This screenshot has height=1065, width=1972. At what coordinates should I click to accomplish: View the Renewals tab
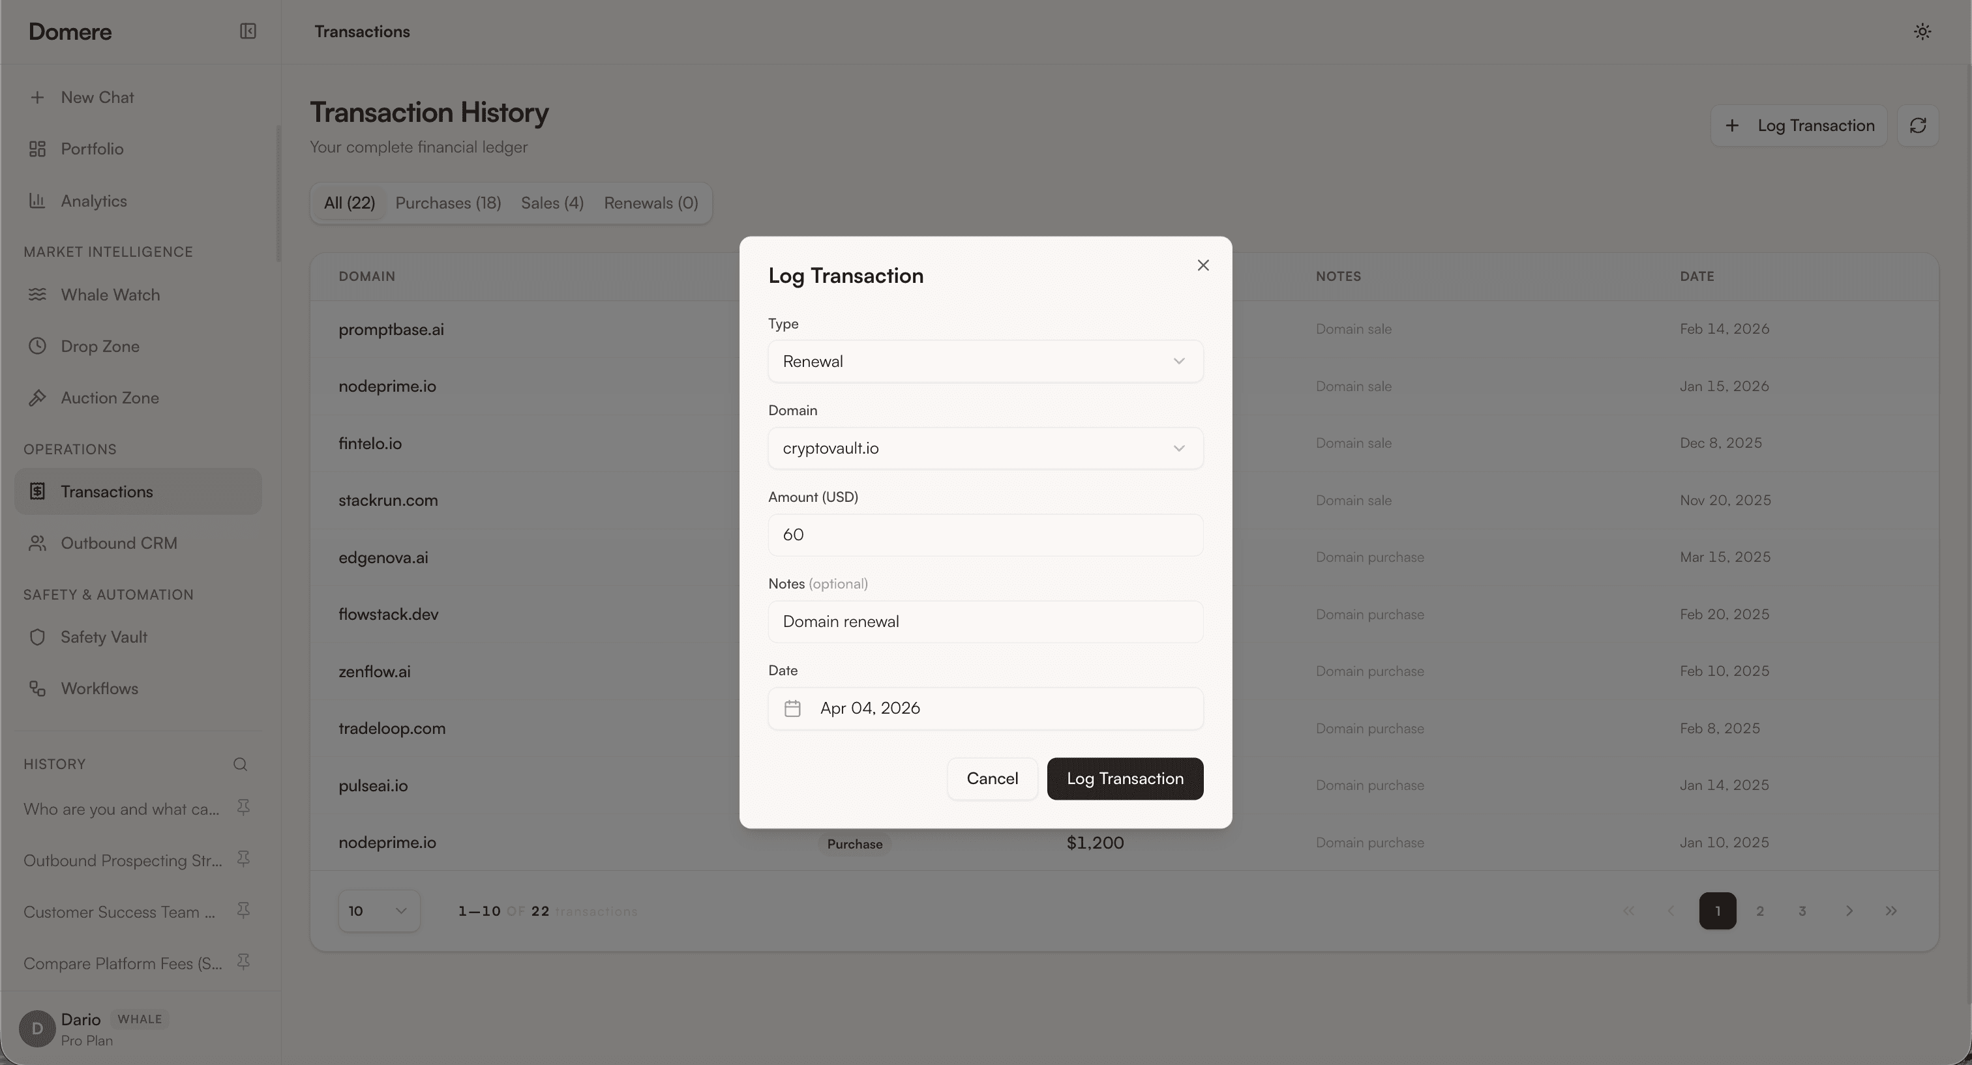tap(651, 203)
